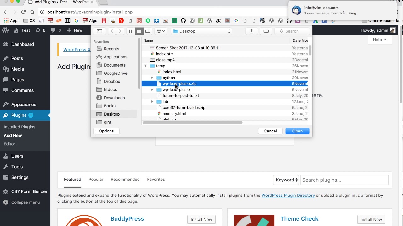Click the comments bubble in admin bar

pos(56,30)
